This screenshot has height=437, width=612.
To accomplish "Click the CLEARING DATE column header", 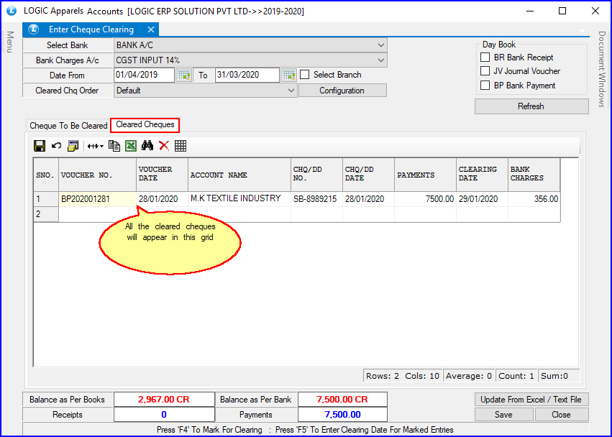I will 482,175.
